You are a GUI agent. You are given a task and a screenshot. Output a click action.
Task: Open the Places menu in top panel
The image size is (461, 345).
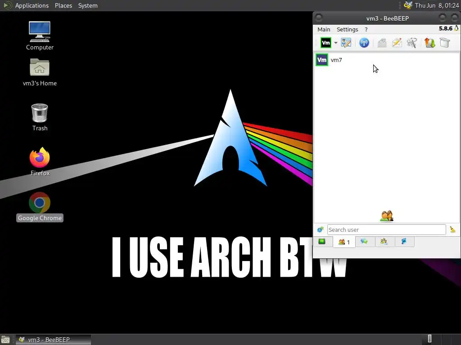(63, 5)
